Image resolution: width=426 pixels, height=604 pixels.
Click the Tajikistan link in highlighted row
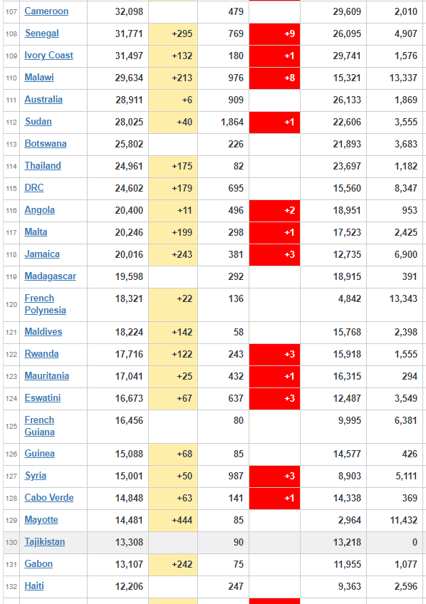point(45,542)
